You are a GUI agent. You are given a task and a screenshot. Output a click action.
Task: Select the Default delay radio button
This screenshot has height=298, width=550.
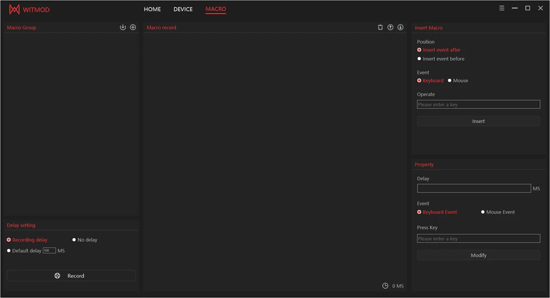tap(9, 251)
